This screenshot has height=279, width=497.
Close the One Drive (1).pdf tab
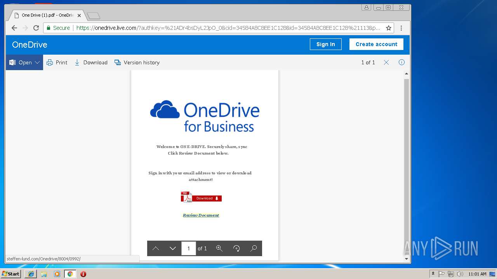pos(79,15)
